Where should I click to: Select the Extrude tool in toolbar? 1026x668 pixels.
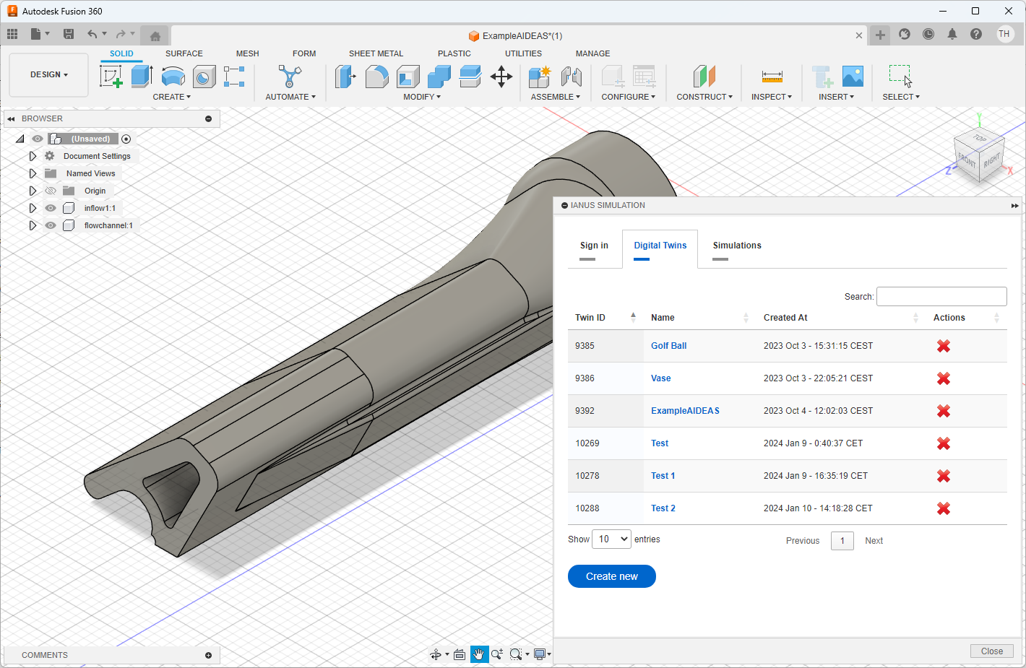142,76
